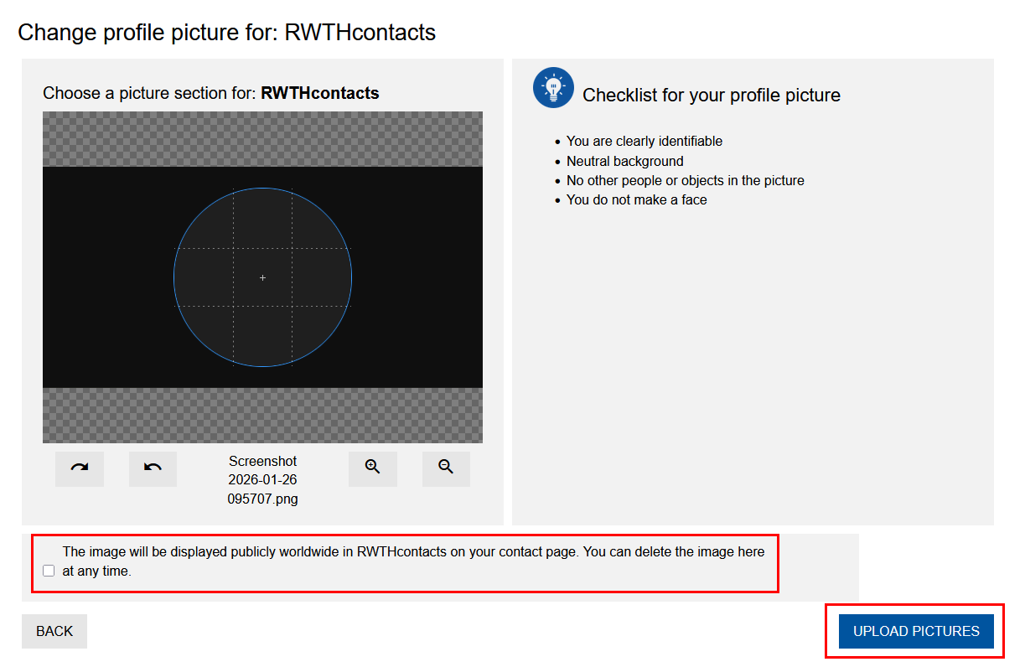Click the bottom checkerboard area of preview
This screenshot has width=1025, height=667.
pos(262,415)
